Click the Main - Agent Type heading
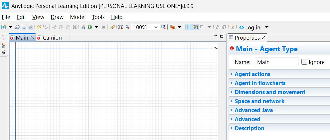This screenshot has height=140, width=330. click(267, 49)
